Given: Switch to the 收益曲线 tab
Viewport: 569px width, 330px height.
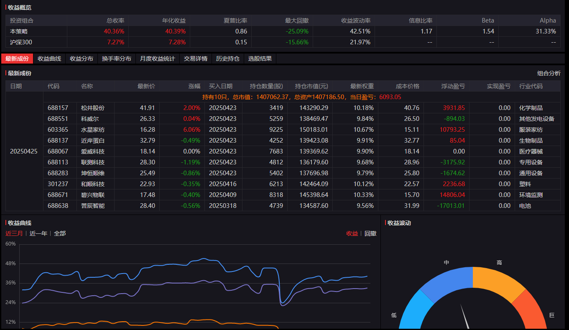Looking at the screenshot, I should (x=49, y=59).
